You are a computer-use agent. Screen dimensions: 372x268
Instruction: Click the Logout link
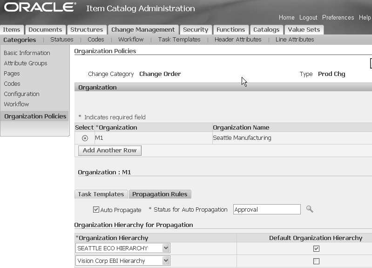click(308, 18)
